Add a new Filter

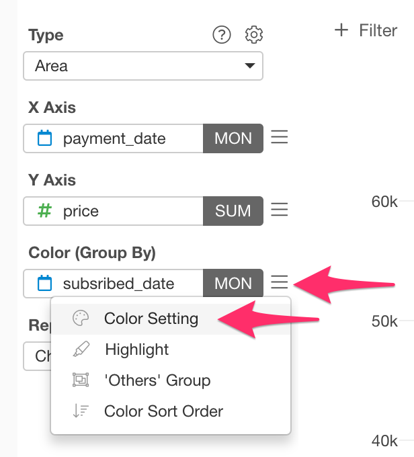[366, 30]
